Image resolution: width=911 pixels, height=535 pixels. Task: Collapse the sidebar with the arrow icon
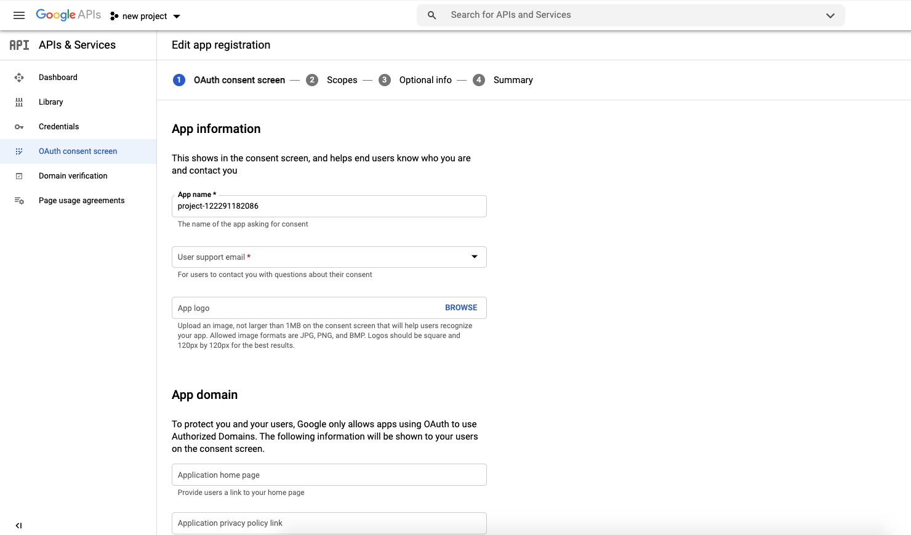[18, 525]
